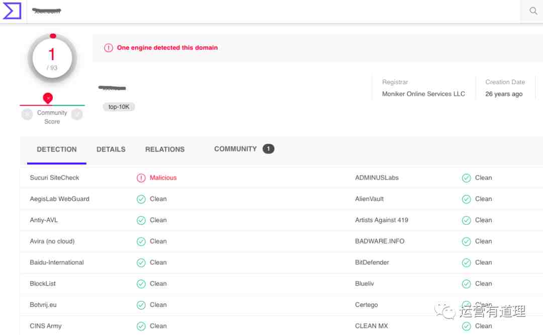
Task: Click the clean checkmark for AlienVault
Action: tap(467, 199)
